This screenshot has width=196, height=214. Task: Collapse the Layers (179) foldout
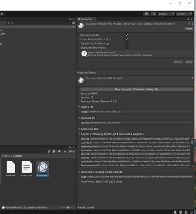click(x=79, y=134)
